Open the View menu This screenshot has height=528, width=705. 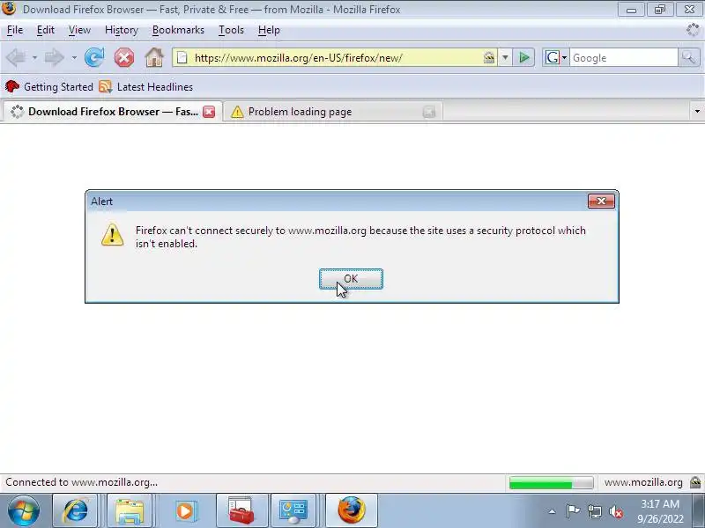tap(79, 30)
